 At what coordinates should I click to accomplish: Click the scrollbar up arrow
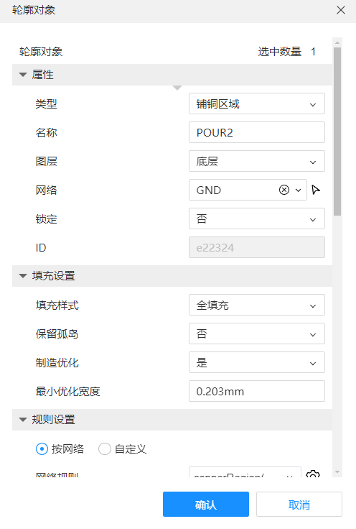[x=337, y=43]
